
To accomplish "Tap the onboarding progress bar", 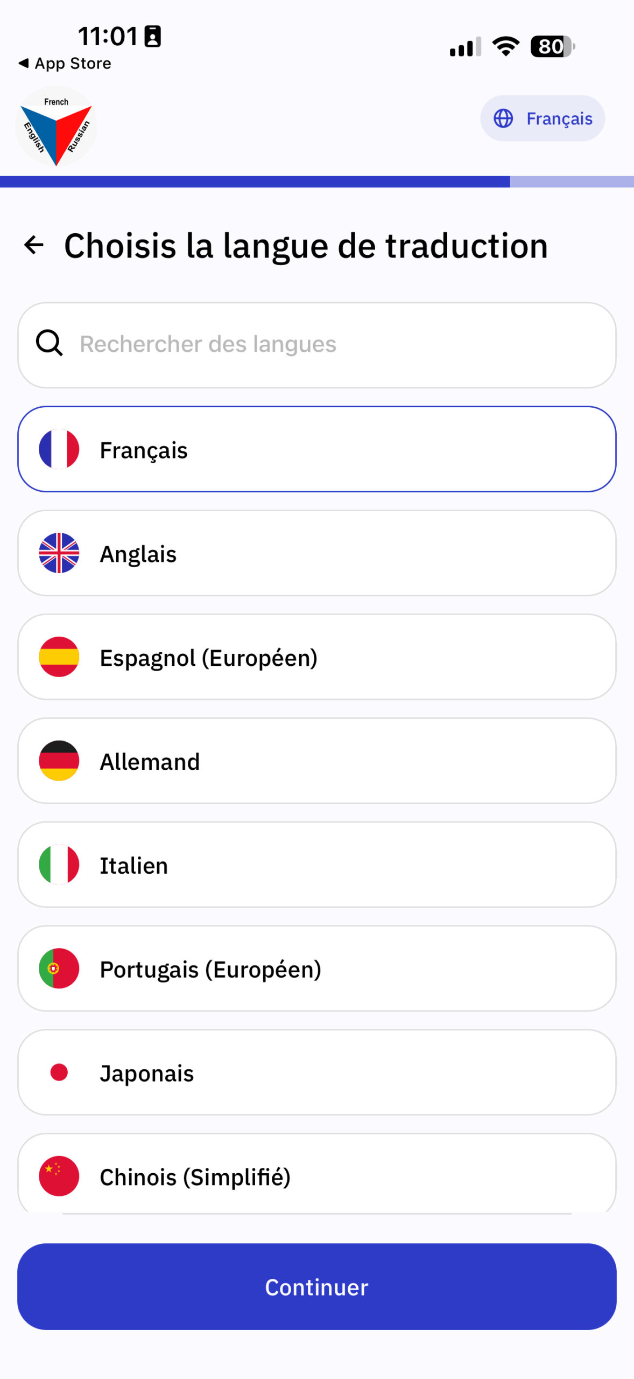I will 316,182.
